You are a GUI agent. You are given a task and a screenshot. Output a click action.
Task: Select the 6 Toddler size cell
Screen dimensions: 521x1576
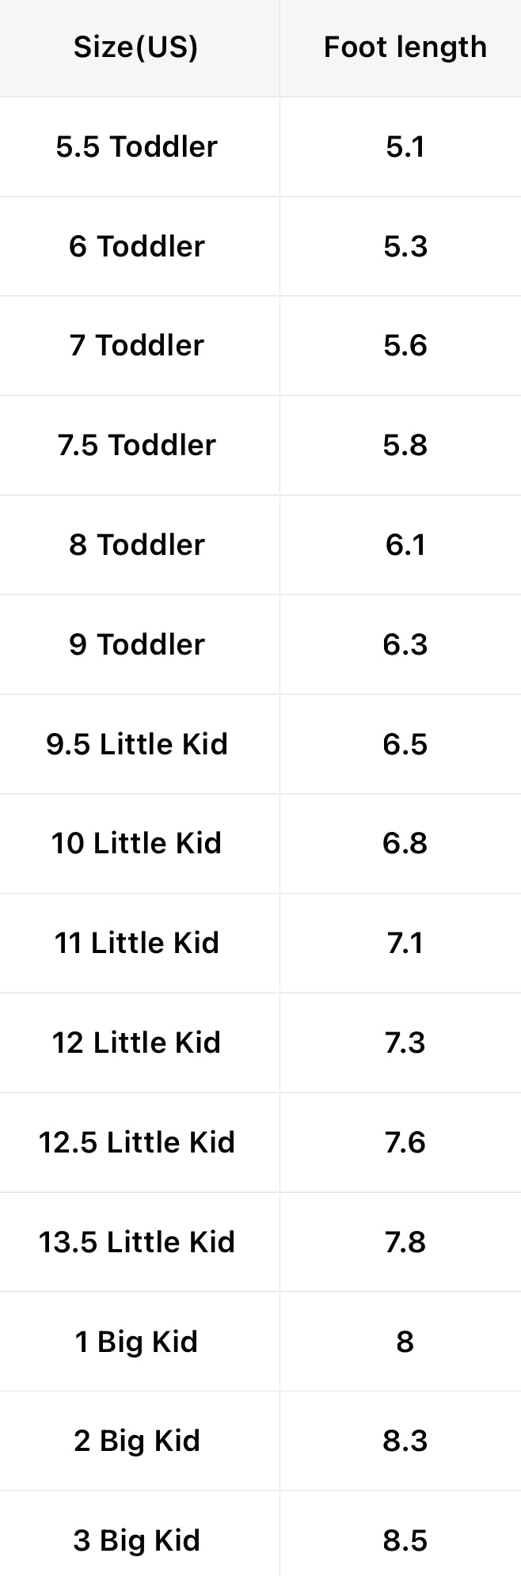coord(136,246)
